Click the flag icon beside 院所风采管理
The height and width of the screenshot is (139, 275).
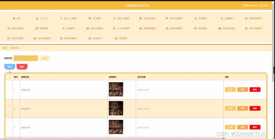tap(167, 18)
